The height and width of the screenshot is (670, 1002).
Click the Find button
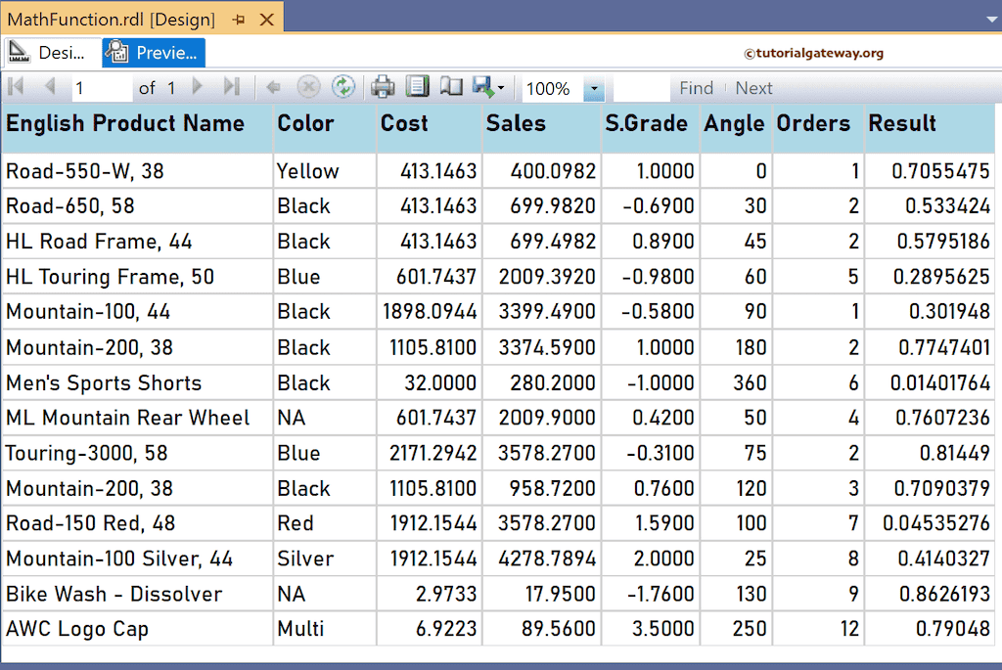[x=696, y=87]
